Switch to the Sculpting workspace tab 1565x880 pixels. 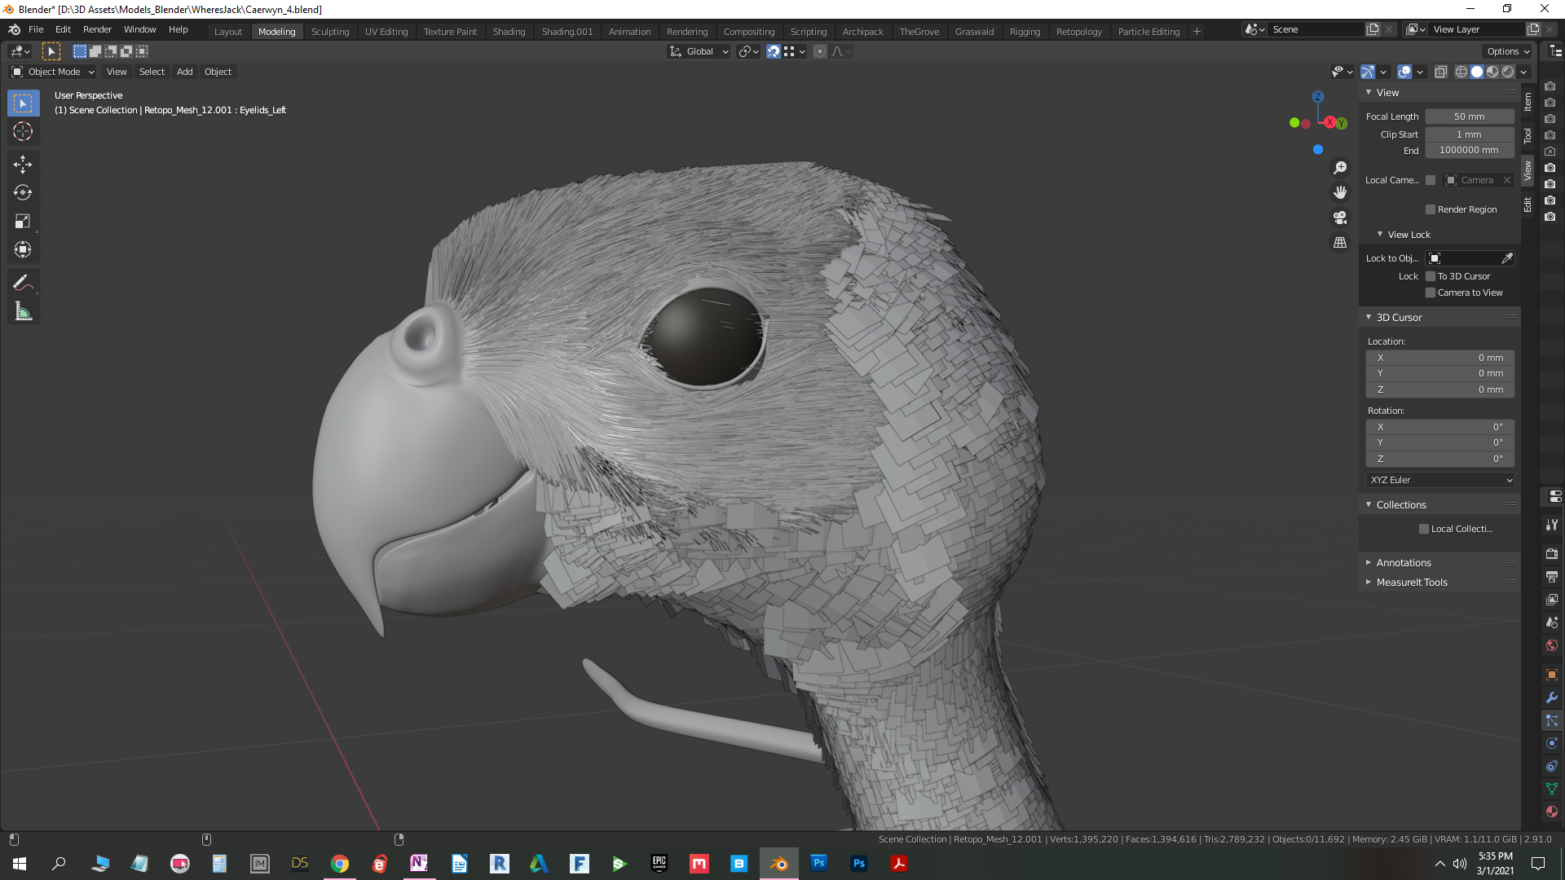tap(329, 32)
